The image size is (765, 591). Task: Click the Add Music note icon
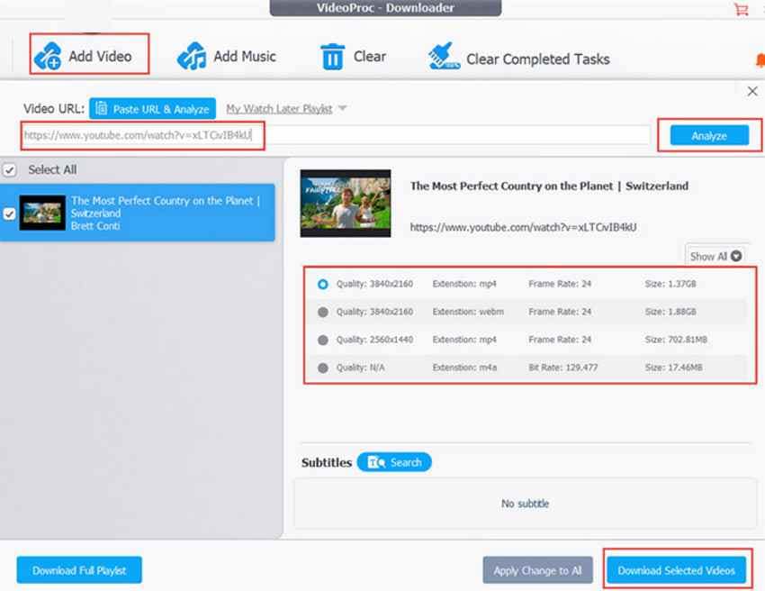coord(191,56)
